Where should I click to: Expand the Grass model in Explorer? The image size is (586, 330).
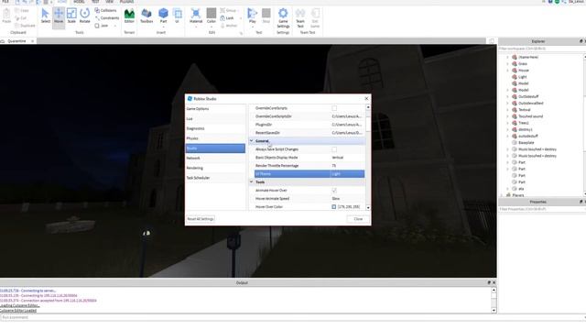[x=507, y=64]
